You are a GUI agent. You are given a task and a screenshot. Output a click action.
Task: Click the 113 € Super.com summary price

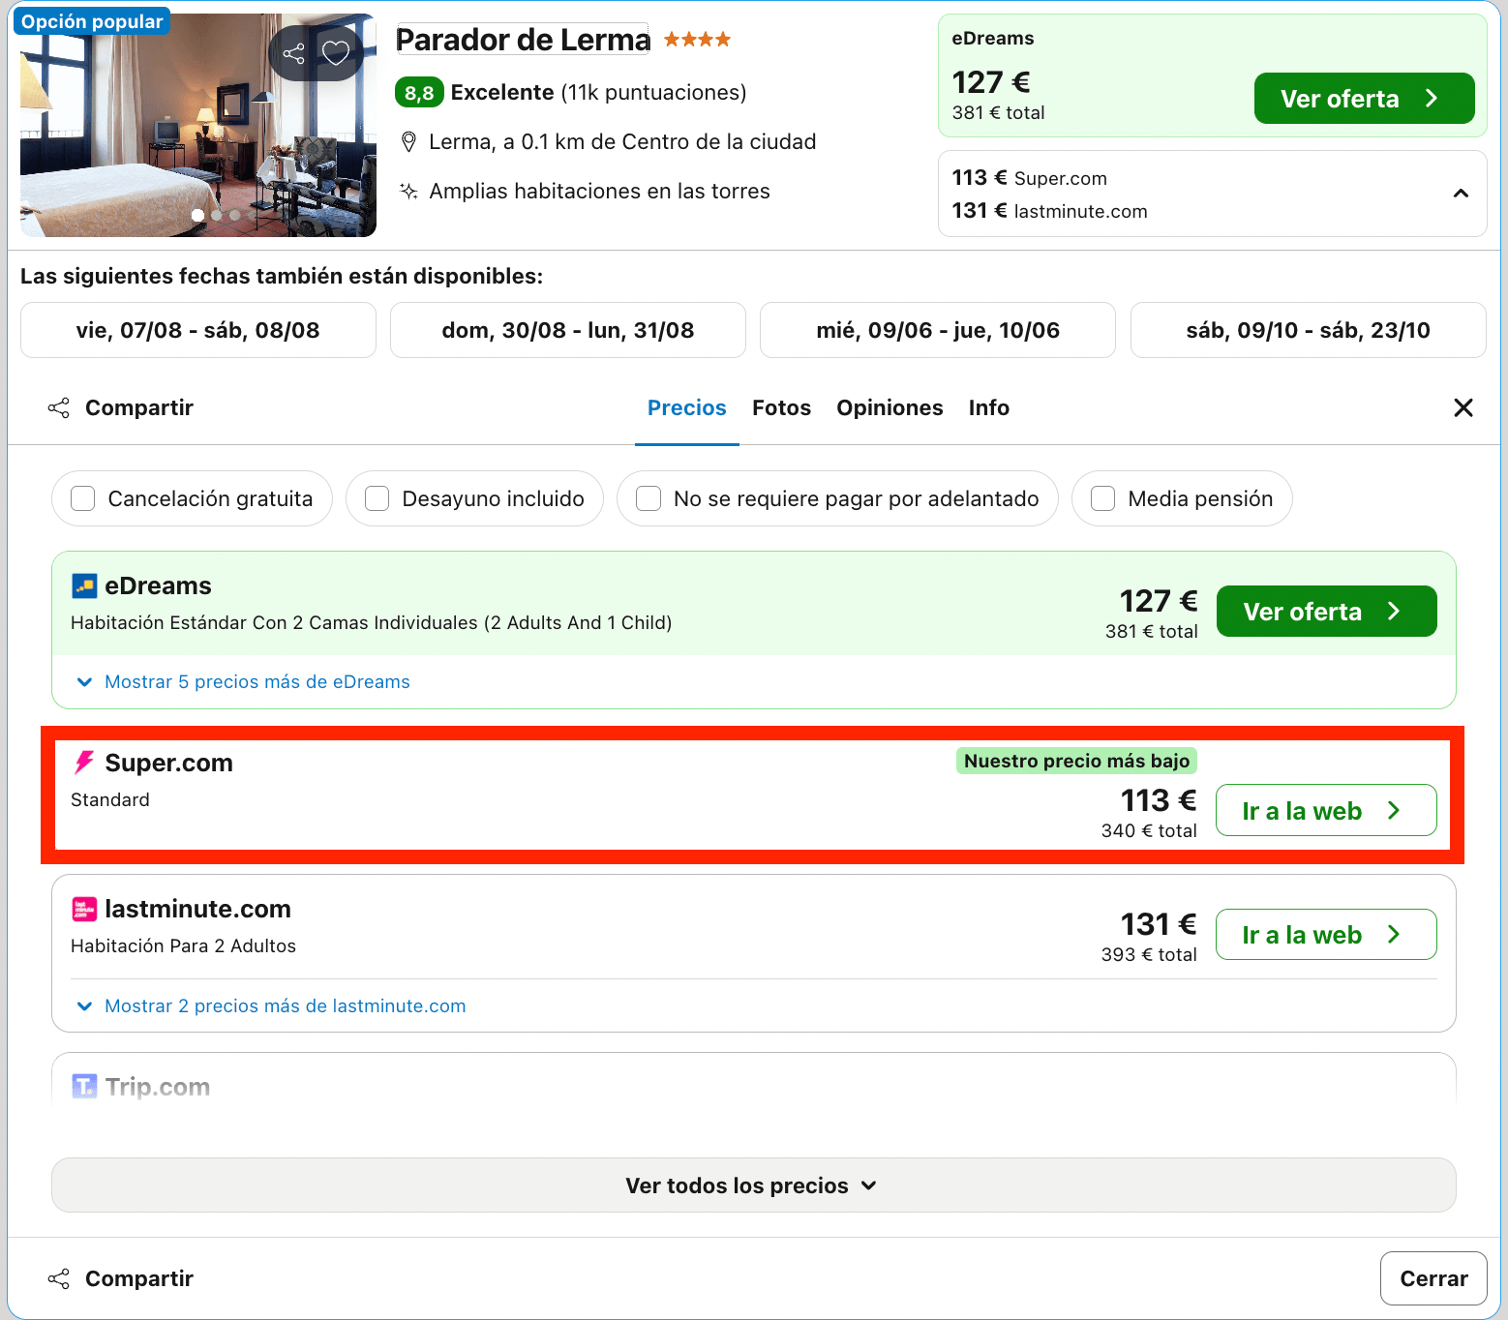1030,178
